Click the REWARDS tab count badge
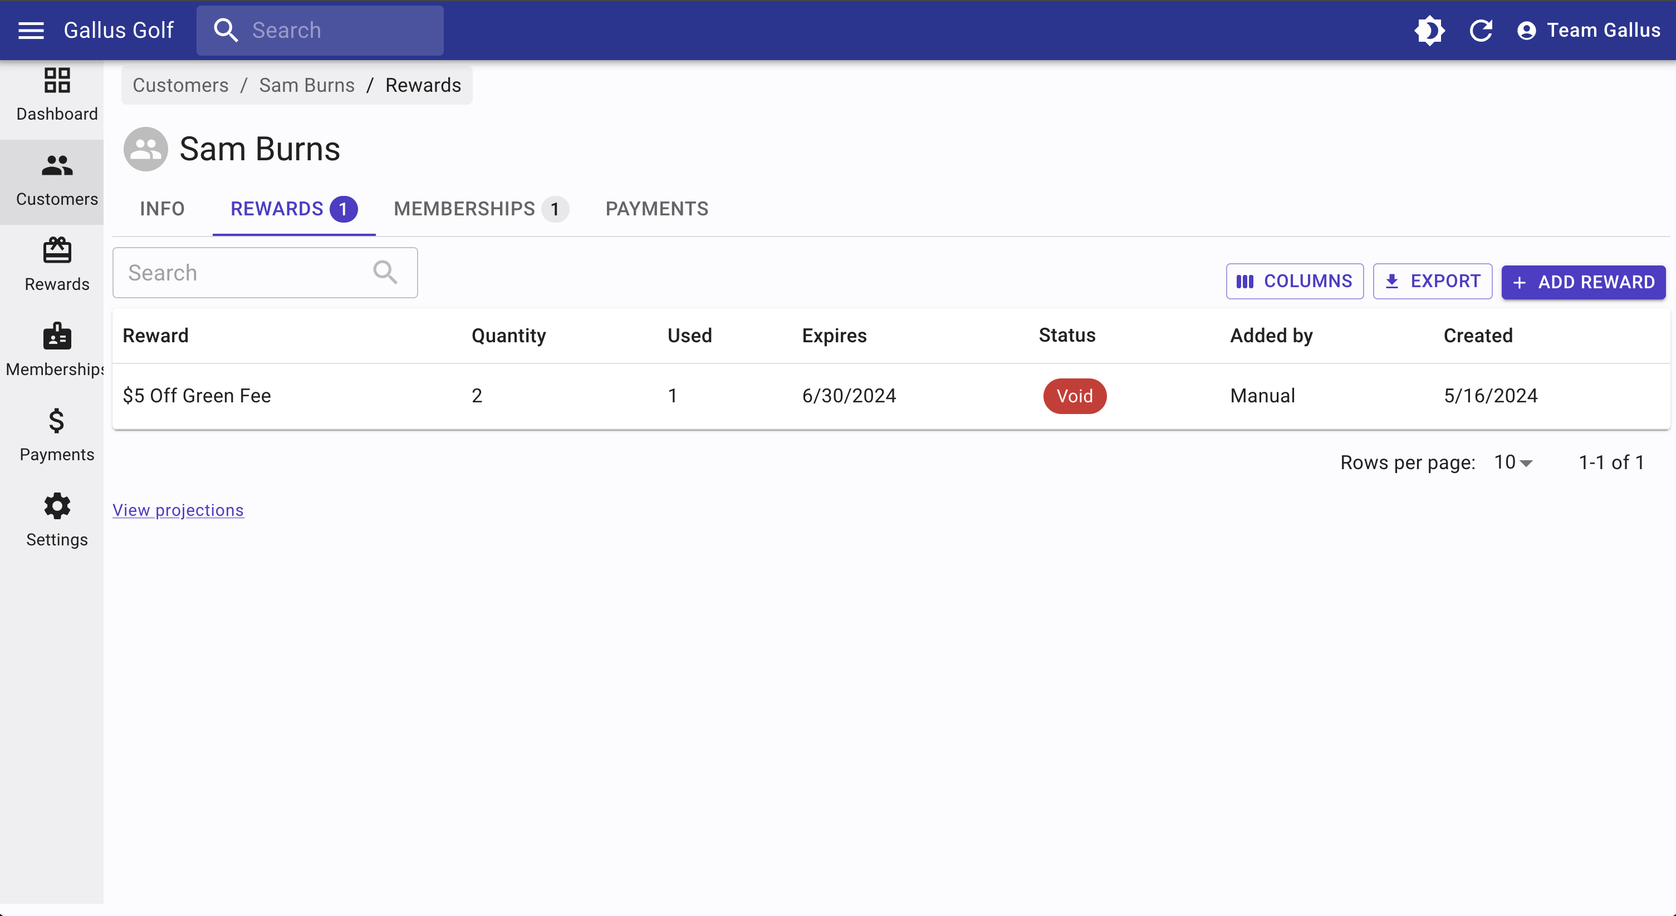1676x916 pixels. (343, 209)
